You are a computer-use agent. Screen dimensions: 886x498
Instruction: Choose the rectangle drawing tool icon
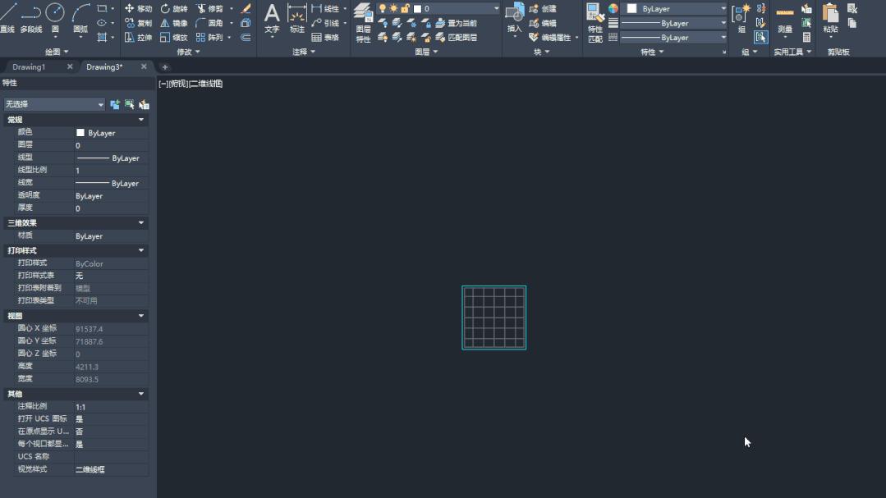(102, 8)
